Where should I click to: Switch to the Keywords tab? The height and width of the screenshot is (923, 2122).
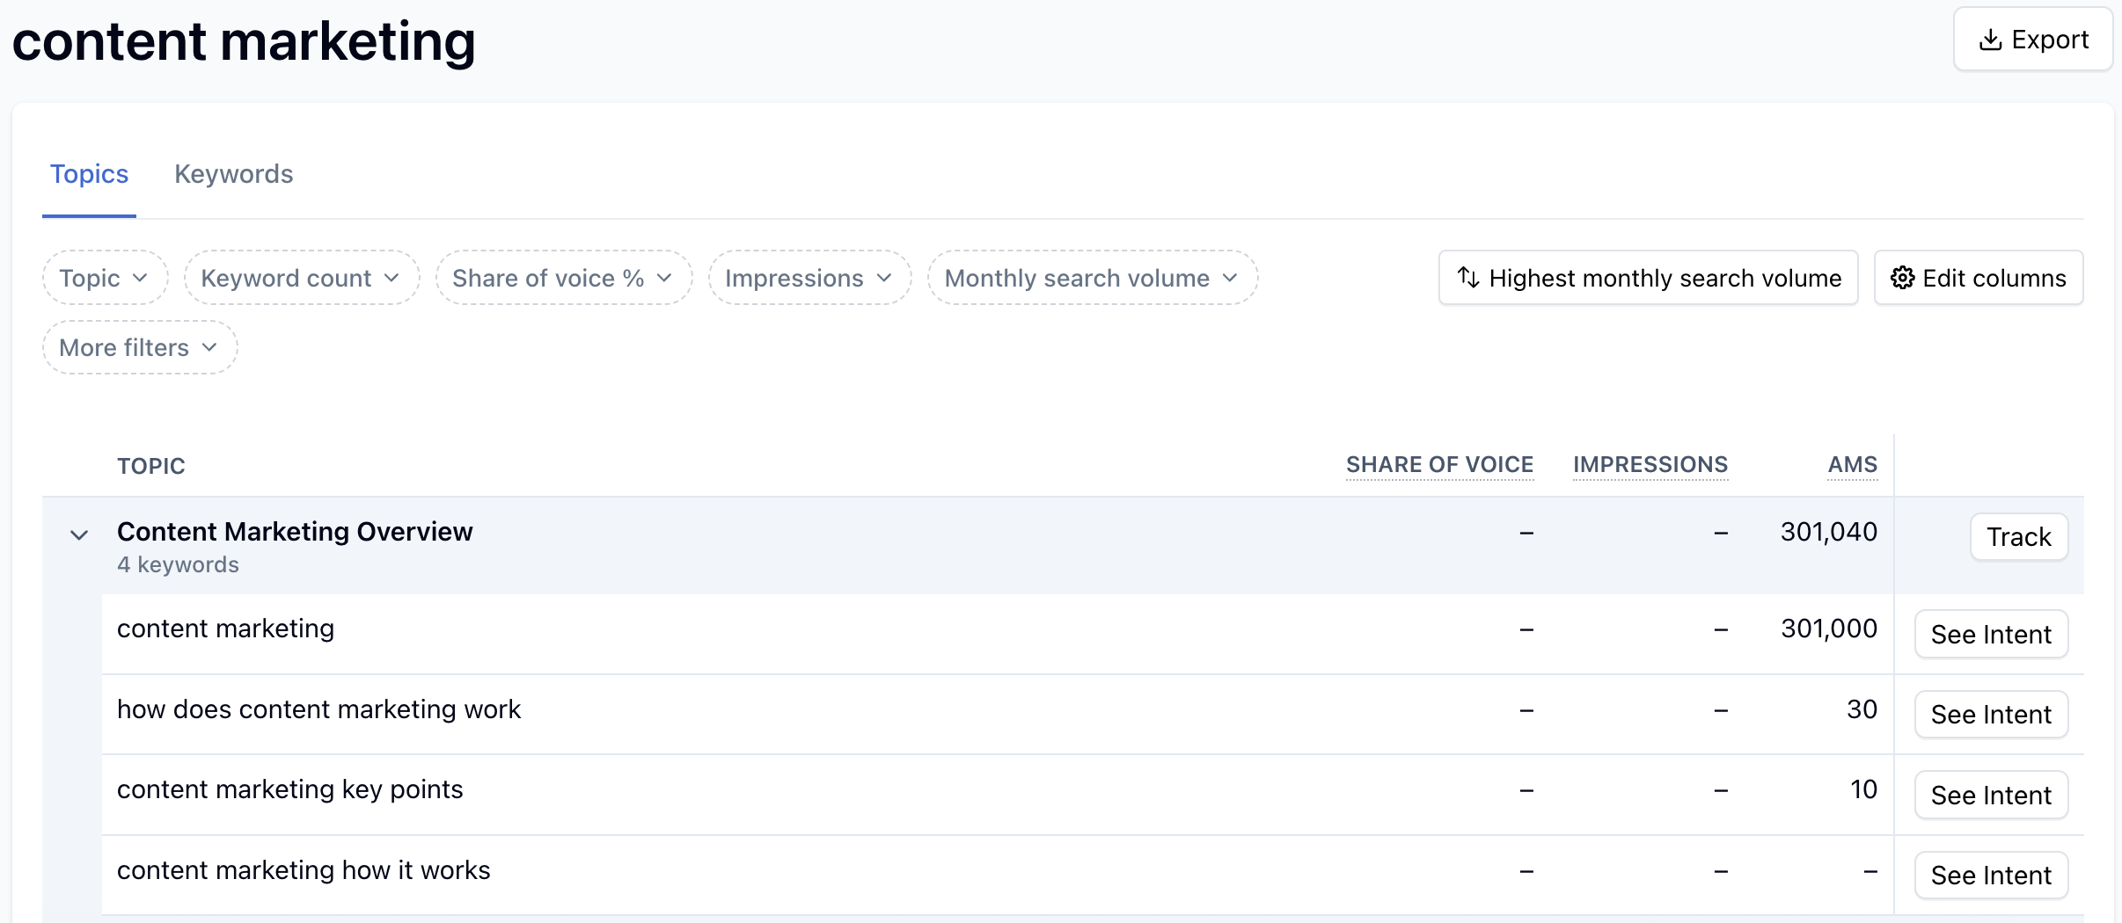pyautogui.click(x=234, y=174)
